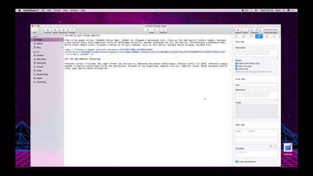Click the Meta Tags Description field
The width and height of the screenshot is (313, 176).
coord(257,53)
